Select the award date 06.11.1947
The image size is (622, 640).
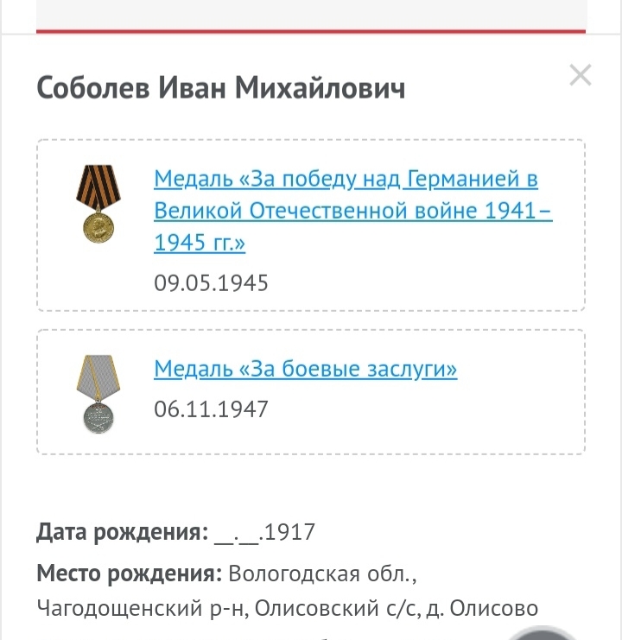(x=211, y=409)
